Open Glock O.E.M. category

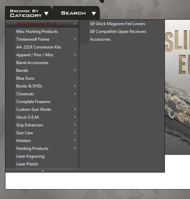[42, 117]
